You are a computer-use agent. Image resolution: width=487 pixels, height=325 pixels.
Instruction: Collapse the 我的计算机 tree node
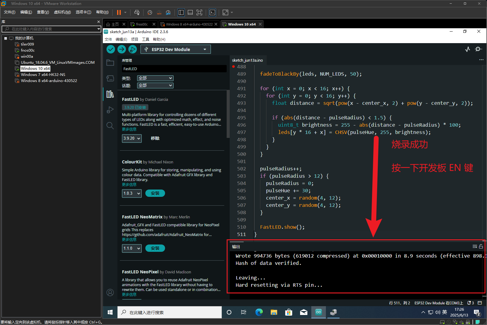(5, 38)
